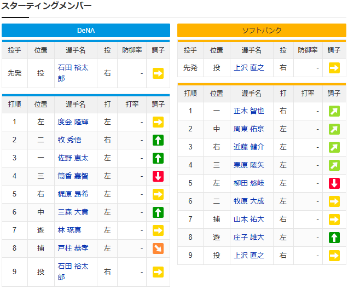Click the orange diagonal arrow beside 戸柱 恭孝
348x289 pixels.
[158, 248]
